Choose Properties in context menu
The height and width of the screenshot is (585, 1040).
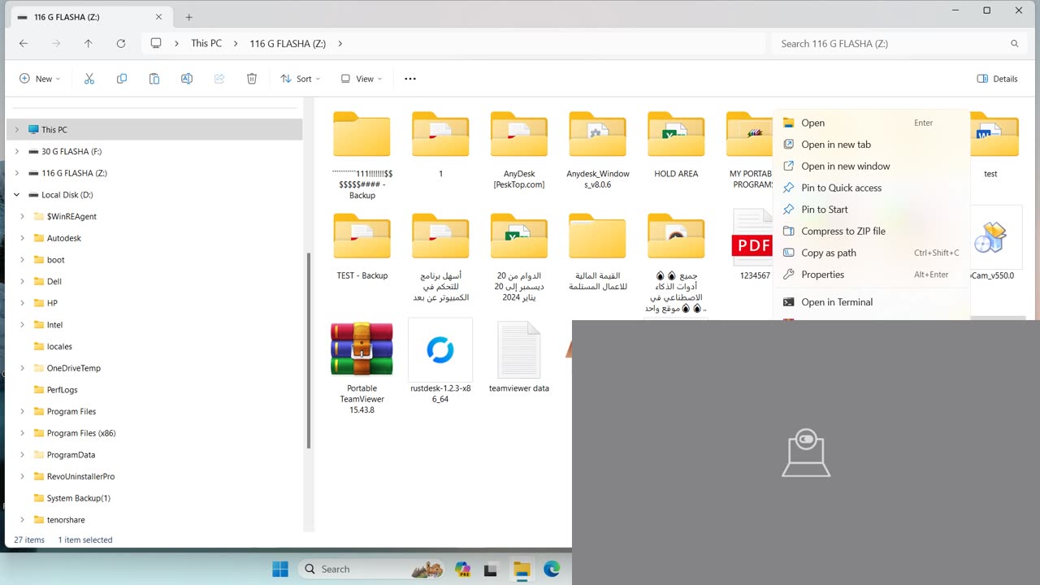871,275
